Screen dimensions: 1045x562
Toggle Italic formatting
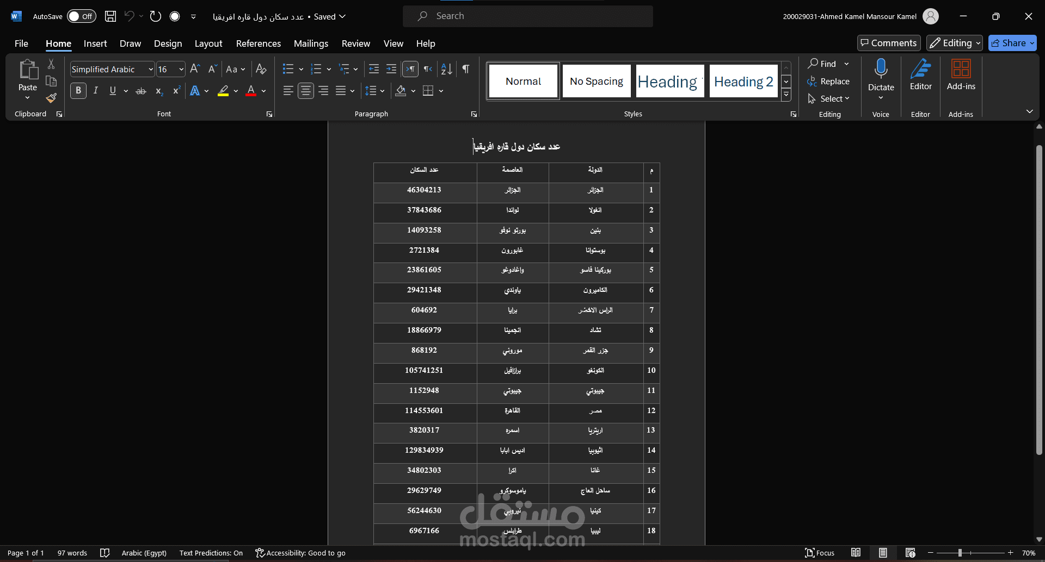click(96, 91)
